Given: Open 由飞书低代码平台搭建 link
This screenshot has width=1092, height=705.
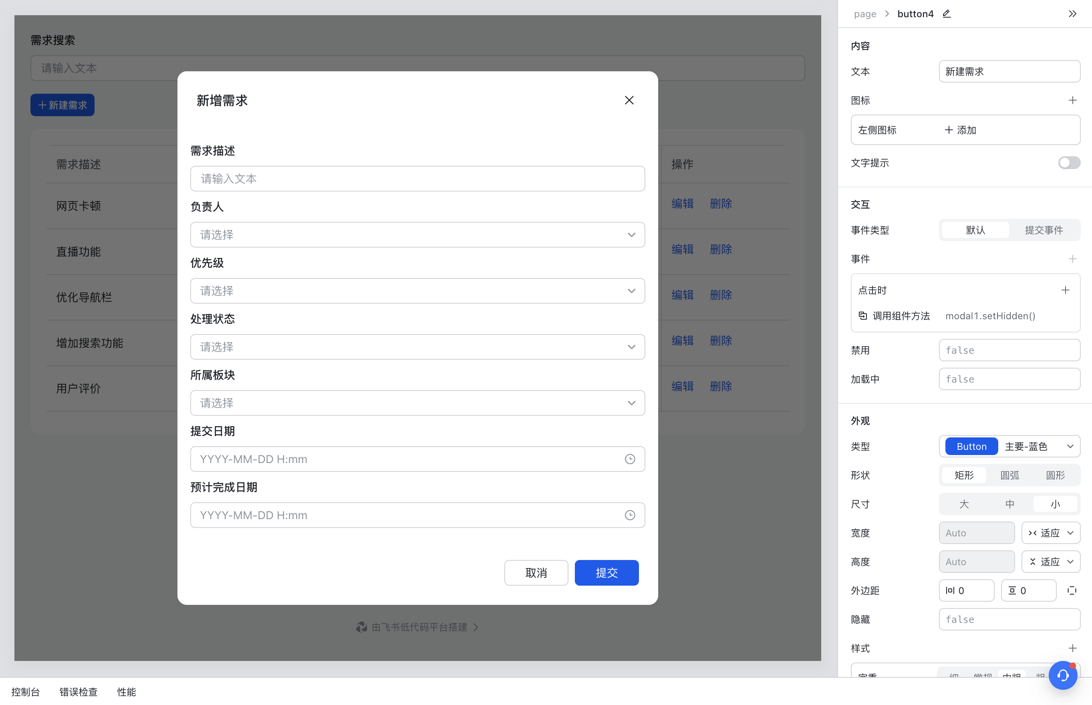Looking at the screenshot, I should 417,627.
